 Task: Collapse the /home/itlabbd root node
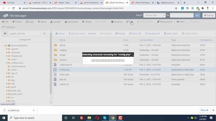pos(4,45)
